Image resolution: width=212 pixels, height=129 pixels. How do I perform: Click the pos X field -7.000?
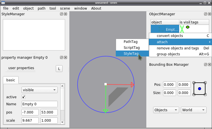tap(30, 112)
